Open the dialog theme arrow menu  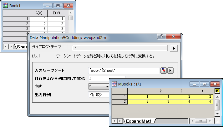(174, 48)
